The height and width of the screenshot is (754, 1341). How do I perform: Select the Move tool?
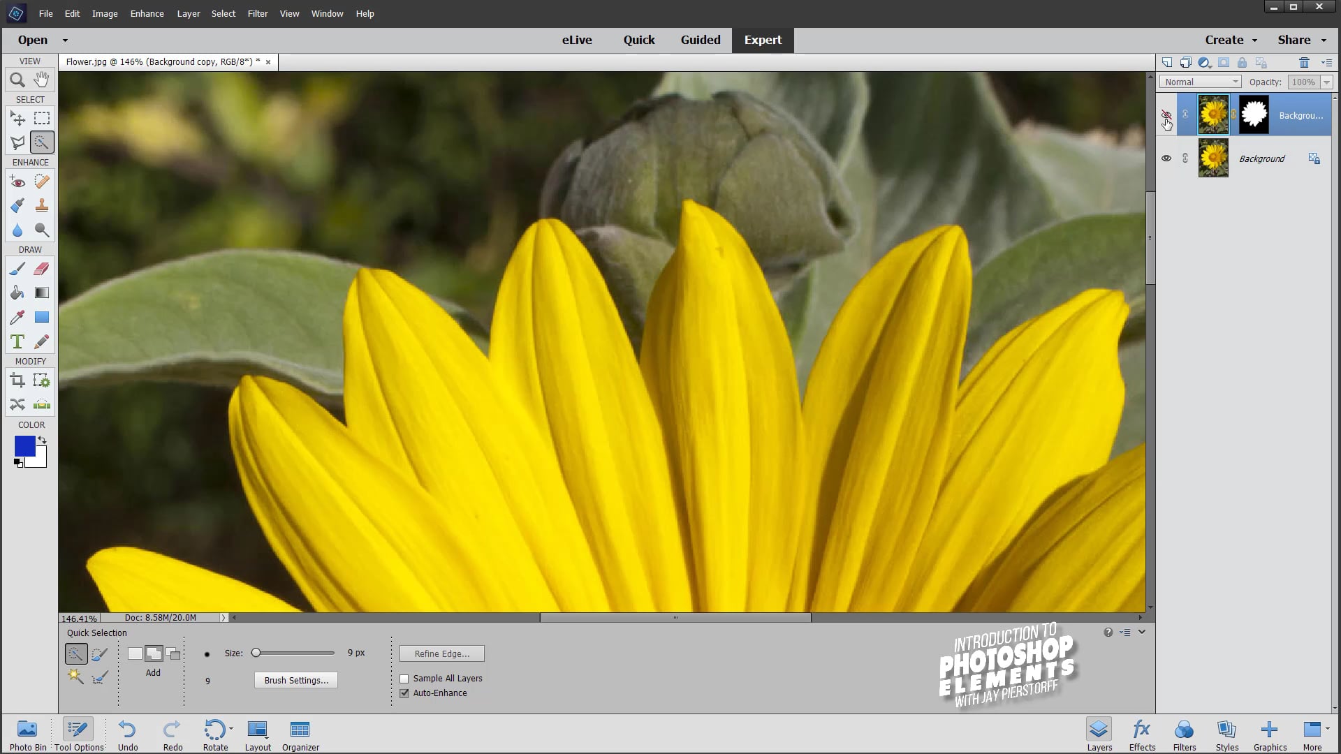pos(17,118)
